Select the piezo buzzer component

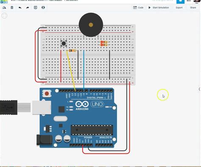[91, 25]
